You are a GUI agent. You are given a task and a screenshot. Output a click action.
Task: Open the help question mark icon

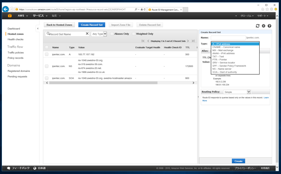point(269,26)
